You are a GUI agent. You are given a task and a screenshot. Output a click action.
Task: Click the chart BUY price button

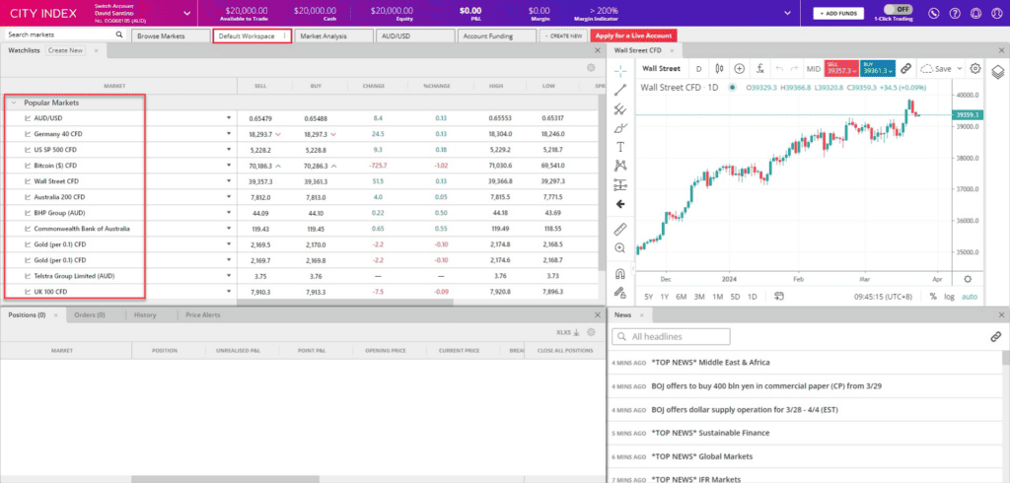876,68
